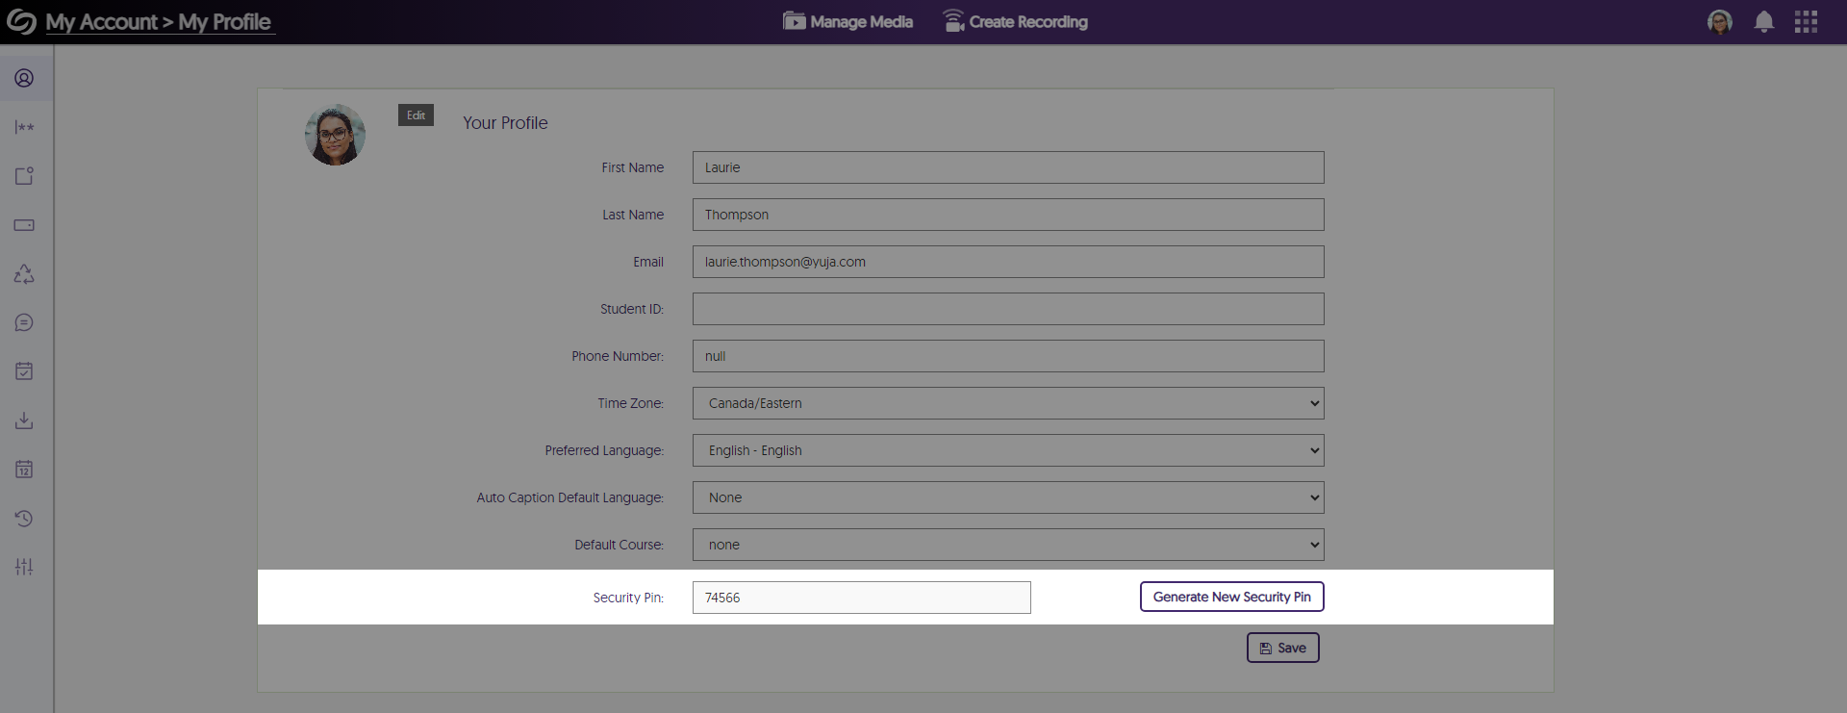Click the calendar checkmark icon in sidebar

(x=24, y=371)
